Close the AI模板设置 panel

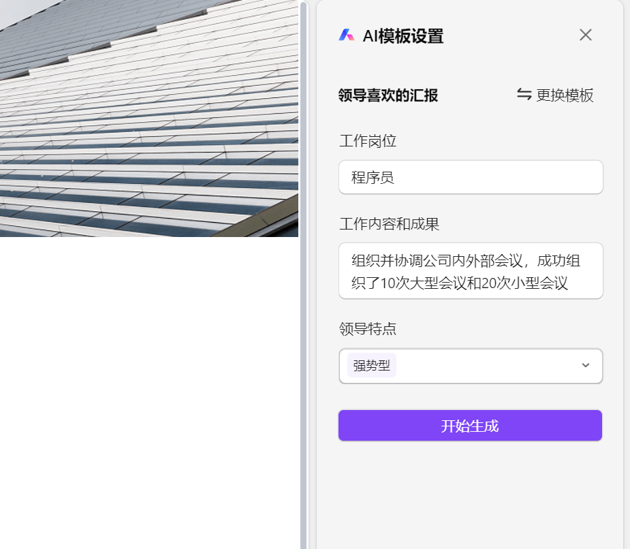[x=586, y=35]
